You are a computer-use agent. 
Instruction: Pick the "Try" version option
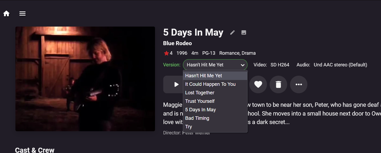[x=189, y=127]
